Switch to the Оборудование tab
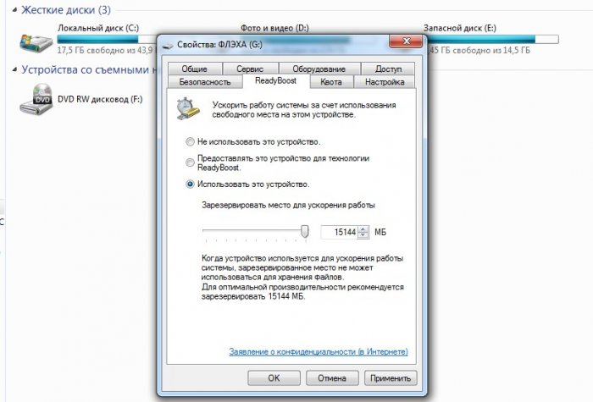Image resolution: width=593 pixels, height=402 pixels. pyautogui.click(x=319, y=69)
